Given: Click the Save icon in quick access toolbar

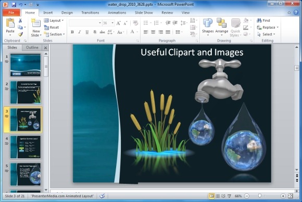Looking at the screenshot, I should tap(14, 5).
